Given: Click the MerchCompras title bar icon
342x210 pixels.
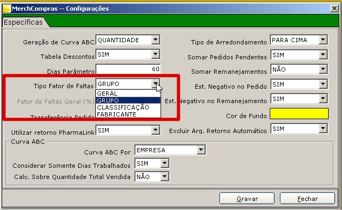Looking at the screenshot, I should coord(7,9).
